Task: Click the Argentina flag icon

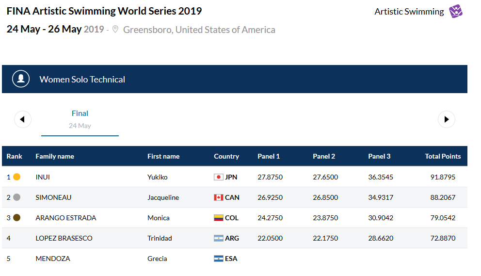Action: click(x=219, y=238)
